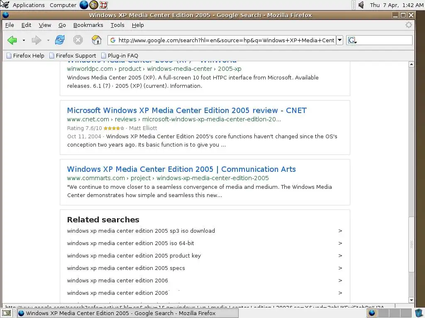Open the Firefox Help bookmark
This screenshot has width=425, height=318.
pyautogui.click(x=25, y=56)
